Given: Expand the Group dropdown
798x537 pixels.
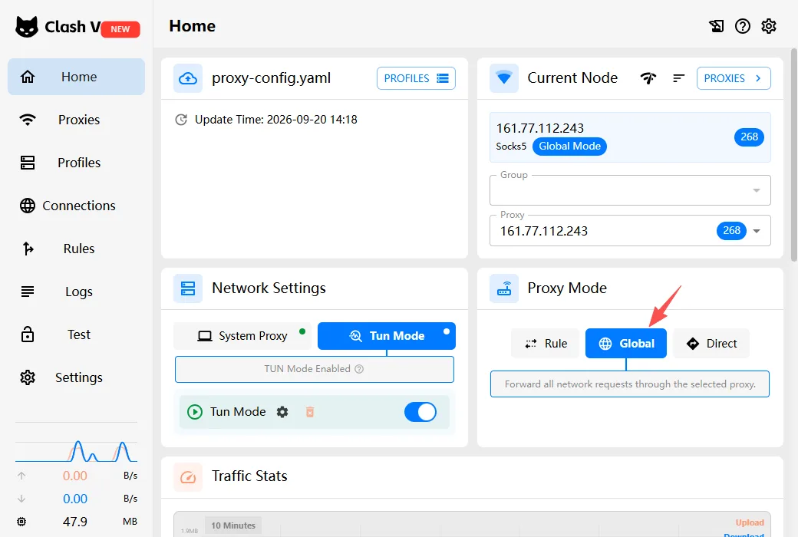Looking at the screenshot, I should click(x=630, y=190).
